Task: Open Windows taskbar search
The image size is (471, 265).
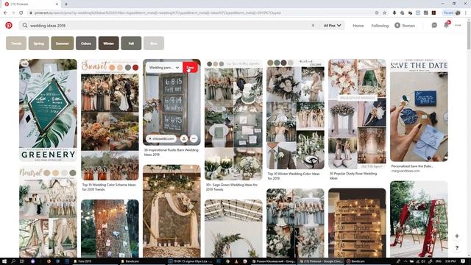Action: [13, 261]
